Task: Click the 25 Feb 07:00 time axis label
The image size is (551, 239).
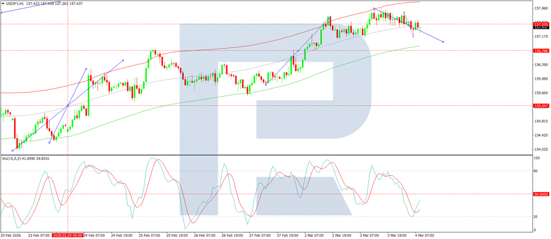Action: [x=148, y=236]
